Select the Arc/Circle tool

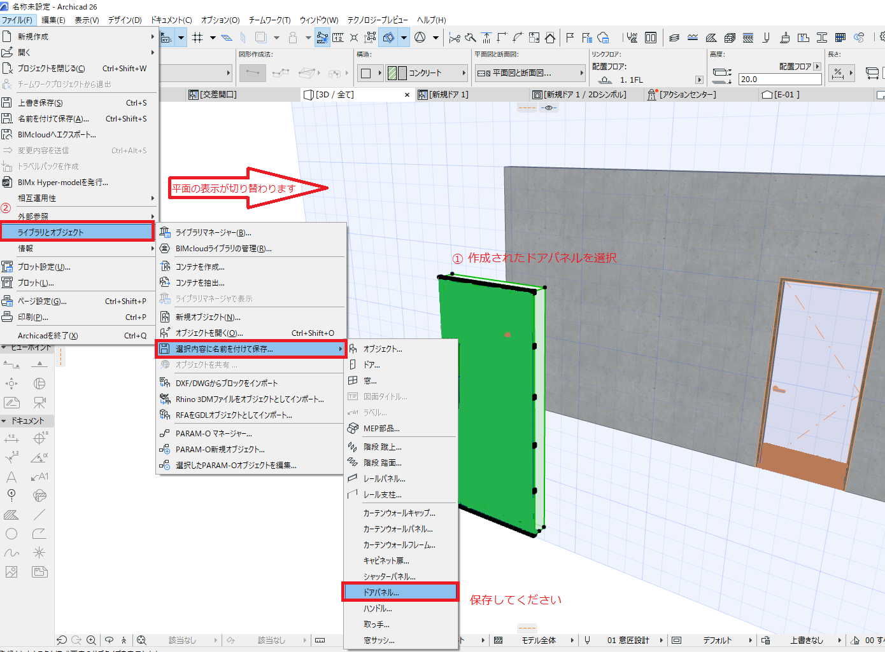click(x=11, y=534)
